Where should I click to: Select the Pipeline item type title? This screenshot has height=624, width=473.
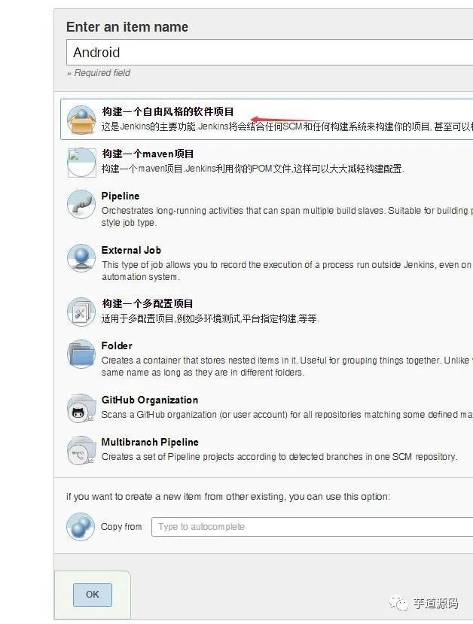121,196
